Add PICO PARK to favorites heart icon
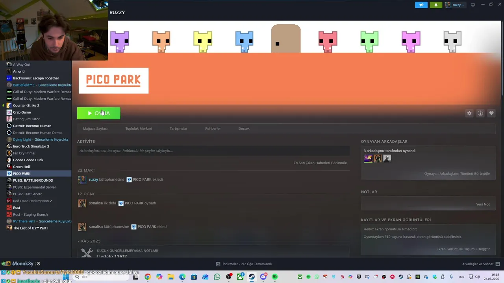Viewport: 504px width, 283px height. click(491, 113)
